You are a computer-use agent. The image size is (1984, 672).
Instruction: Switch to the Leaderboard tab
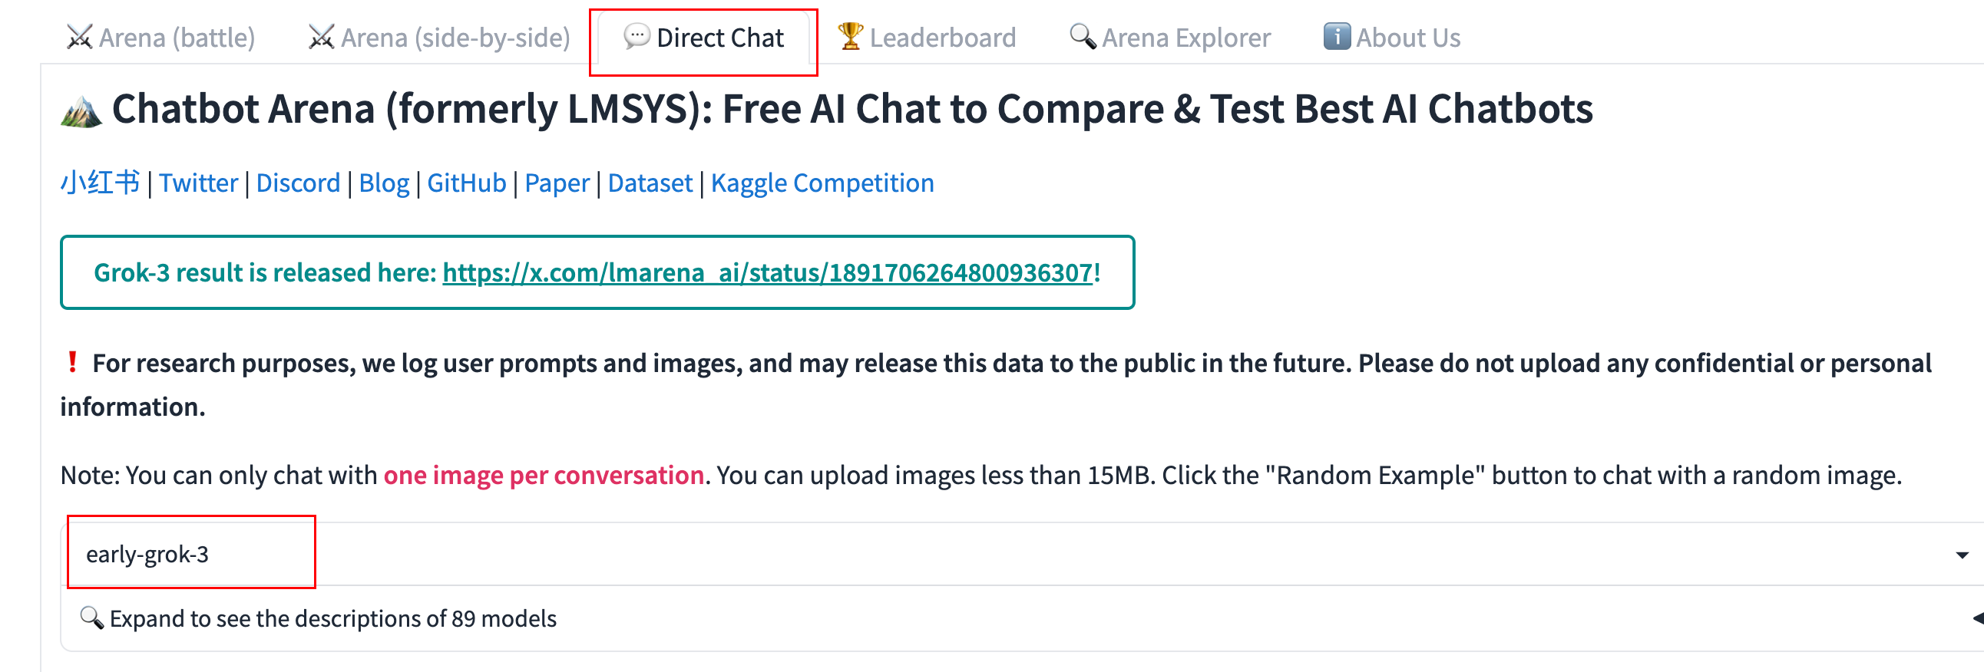tap(943, 37)
